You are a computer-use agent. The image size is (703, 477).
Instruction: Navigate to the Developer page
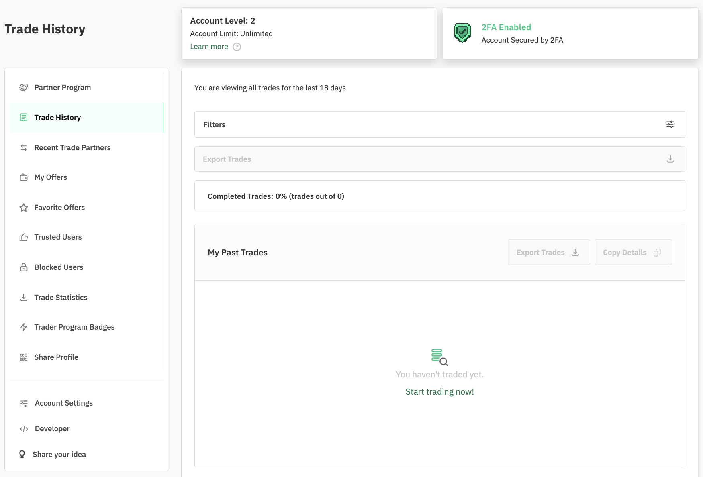tap(52, 429)
